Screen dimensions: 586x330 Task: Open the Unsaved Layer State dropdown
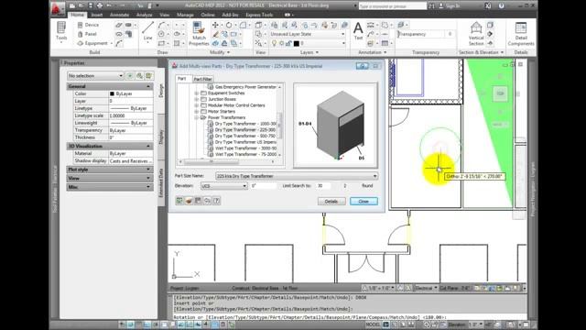(x=308, y=34)
